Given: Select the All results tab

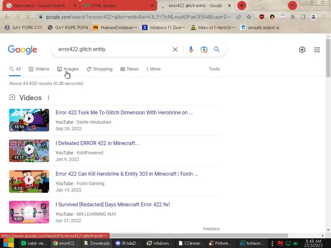Looking at the screenshot, I should (15, 69).
